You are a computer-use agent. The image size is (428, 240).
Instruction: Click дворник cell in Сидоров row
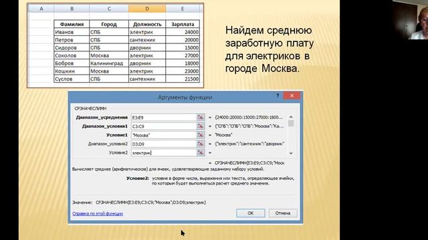point(147,47)
